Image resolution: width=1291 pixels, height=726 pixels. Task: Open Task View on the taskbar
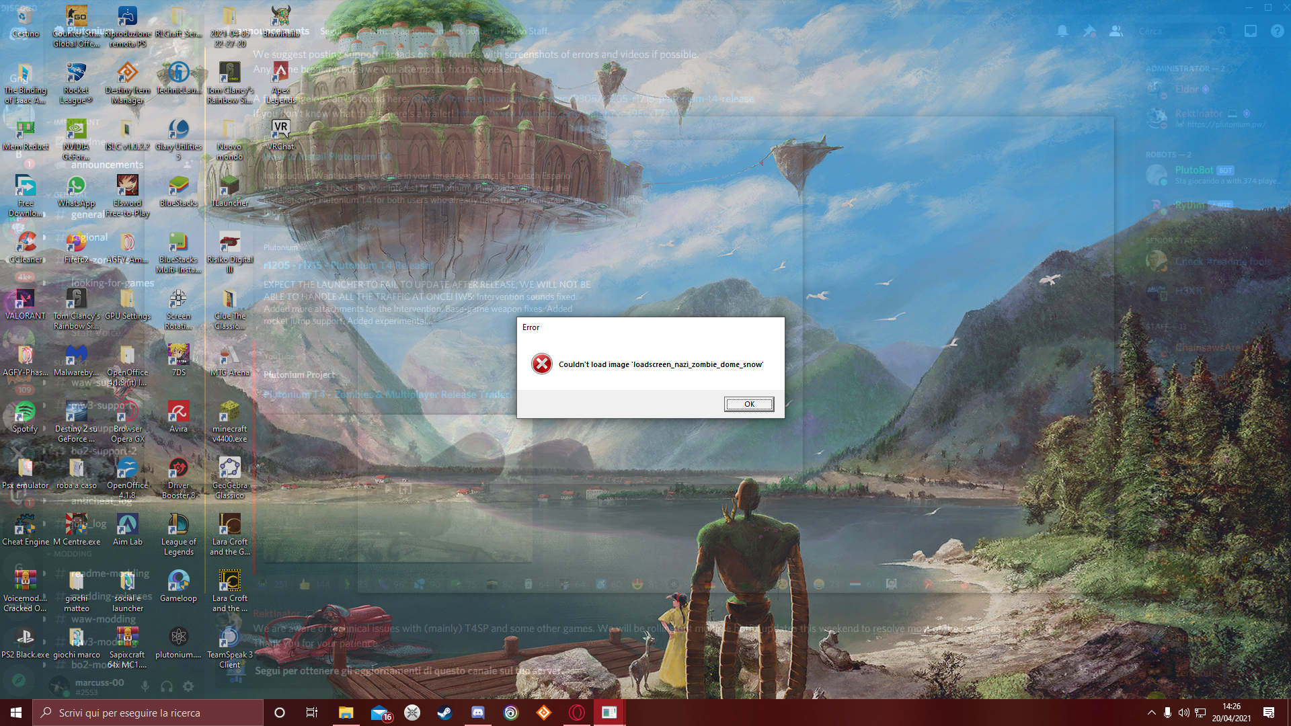point(312,713)
